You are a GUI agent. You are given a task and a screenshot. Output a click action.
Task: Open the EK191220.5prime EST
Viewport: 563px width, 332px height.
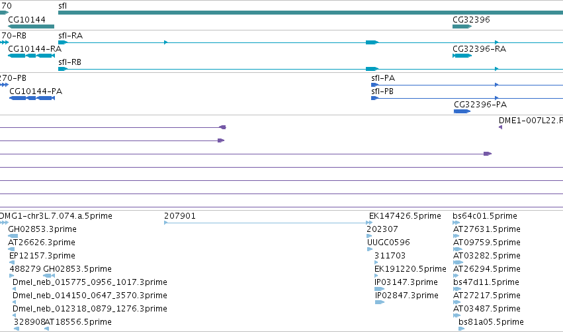point(376,276)
